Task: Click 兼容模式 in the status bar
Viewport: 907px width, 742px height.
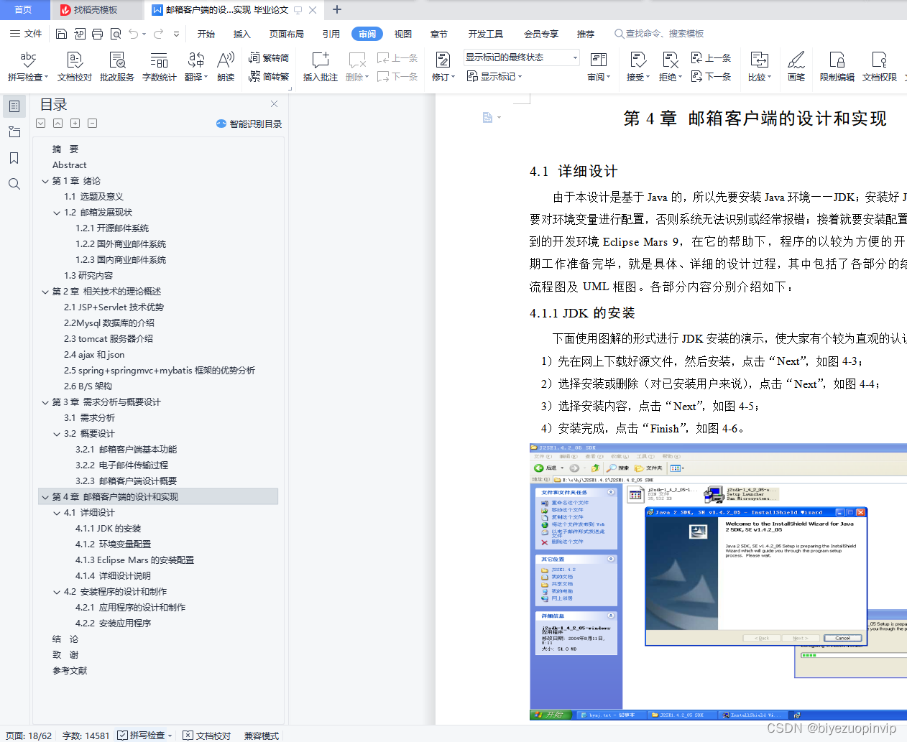Action: 262,736
